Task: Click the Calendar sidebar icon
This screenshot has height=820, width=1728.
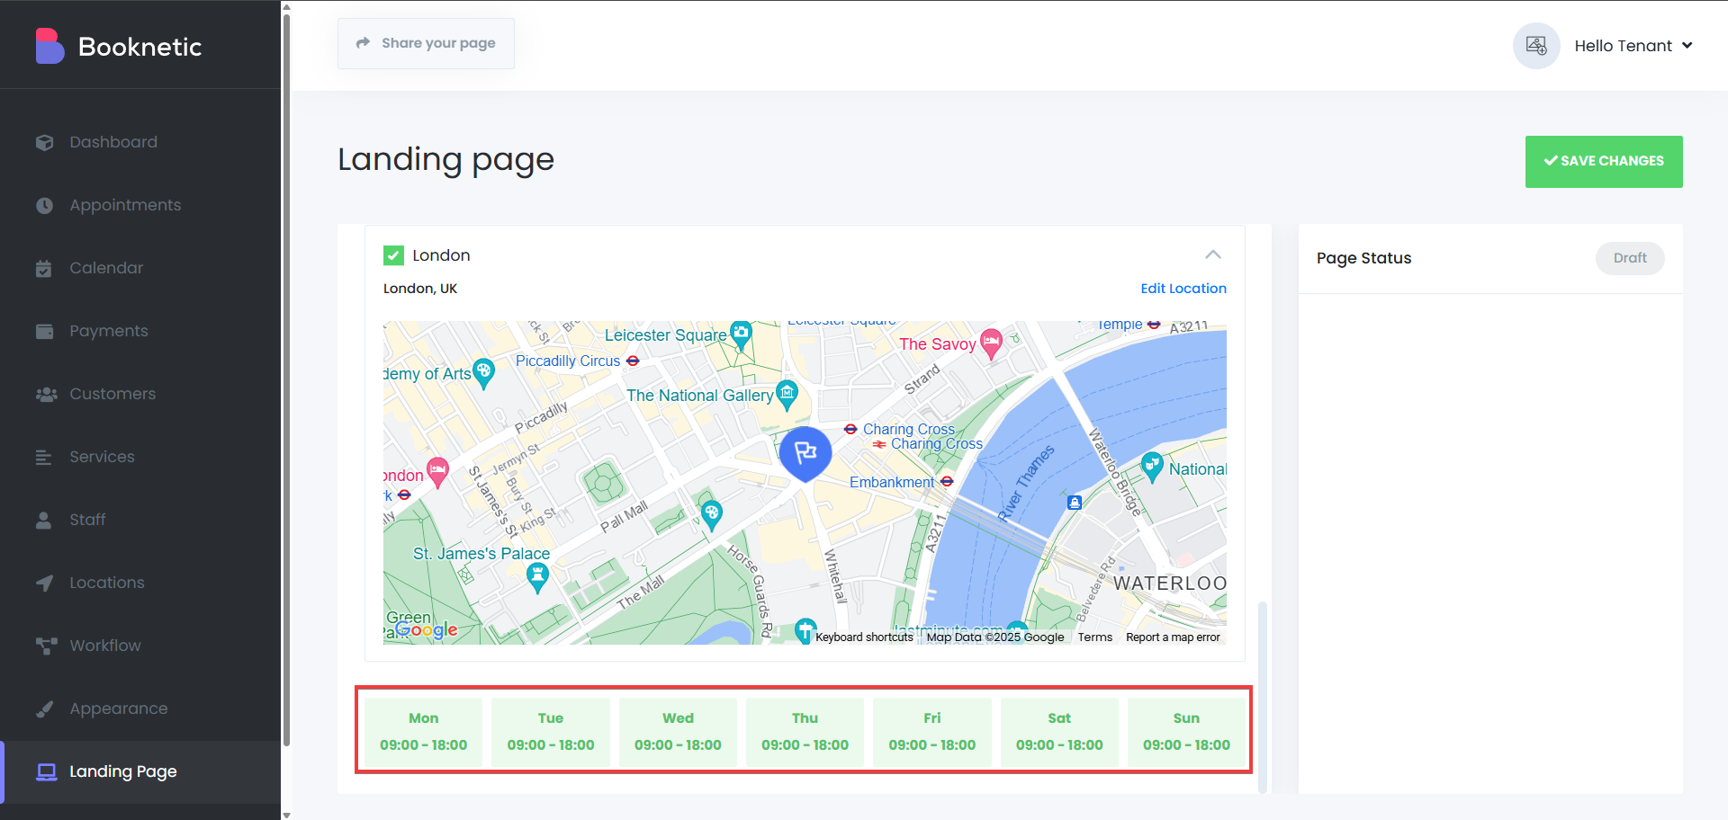Action: point(44,268)
